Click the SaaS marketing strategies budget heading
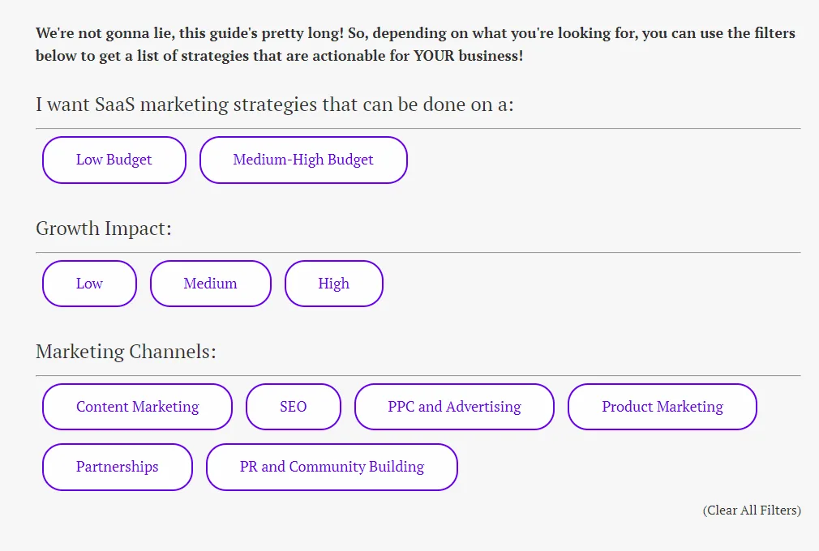819x551 pixels. (x=275, y=105)
